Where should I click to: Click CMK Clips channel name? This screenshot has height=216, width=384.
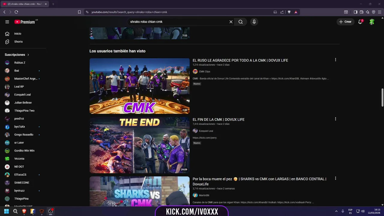pyautogui.click(x=205, y=71)
